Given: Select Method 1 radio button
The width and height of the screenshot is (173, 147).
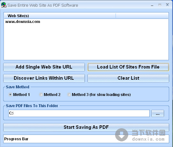Looking at the screenshot, I should pyautogui.click(x=10, y=95).
